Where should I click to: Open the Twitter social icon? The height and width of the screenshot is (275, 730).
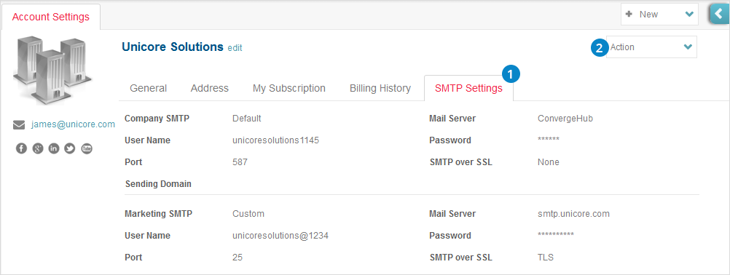click(x=70, y=148)
